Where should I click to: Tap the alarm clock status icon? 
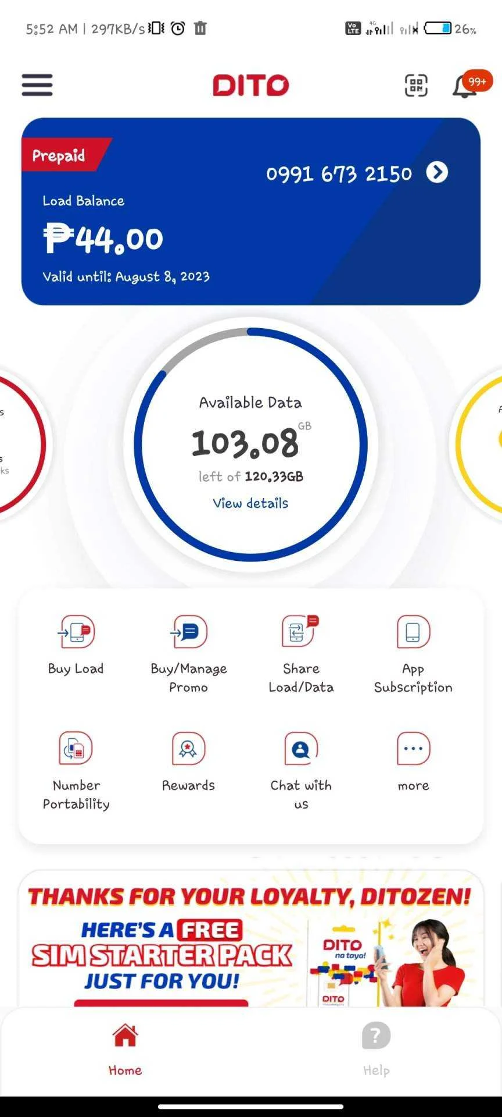(x=178, y=28)
